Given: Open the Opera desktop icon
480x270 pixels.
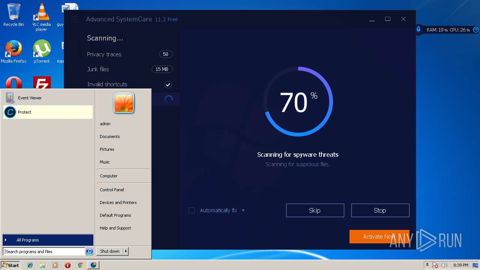Looking at the screenshot, I should click(13, 83).
